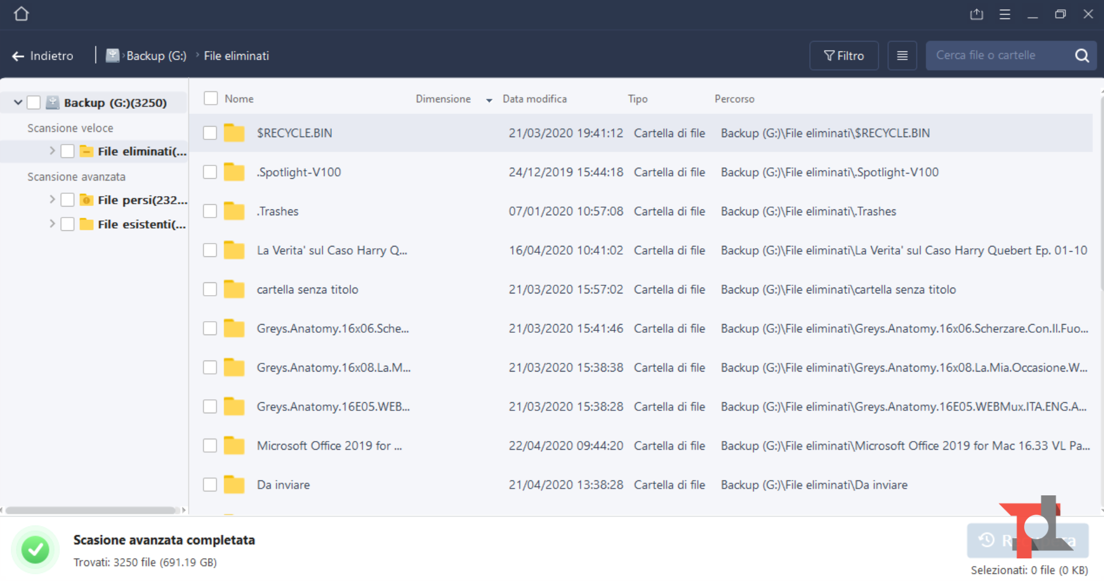The width and height of the screenshot is (1104, 581).
Task: Expand the File esistenti tree node
Action: (x=52, y=224)
